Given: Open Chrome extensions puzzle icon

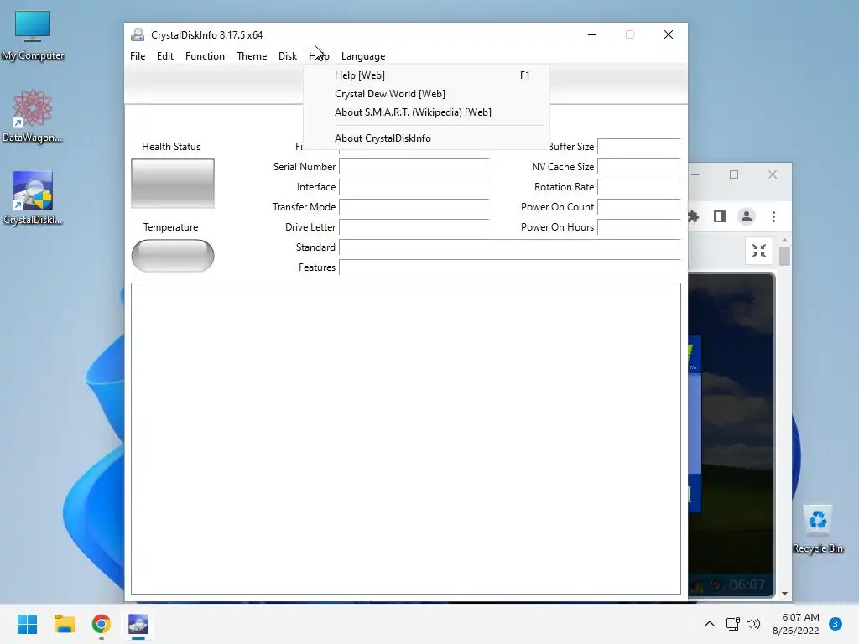Looking at the screenshot, I should tap(694, 217).
